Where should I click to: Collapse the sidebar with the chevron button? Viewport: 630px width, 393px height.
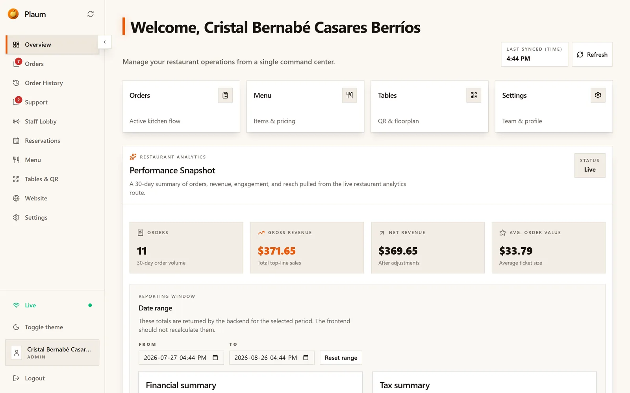click(104, 42)
